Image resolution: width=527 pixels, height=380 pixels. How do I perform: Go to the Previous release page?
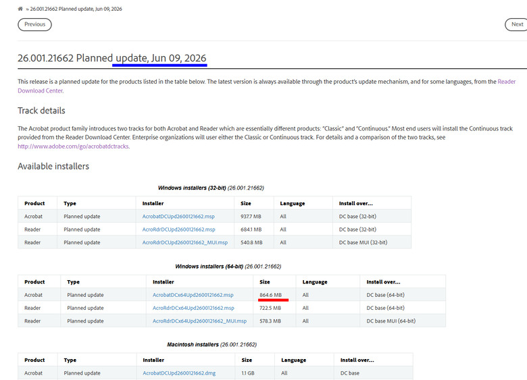(34, 24)
